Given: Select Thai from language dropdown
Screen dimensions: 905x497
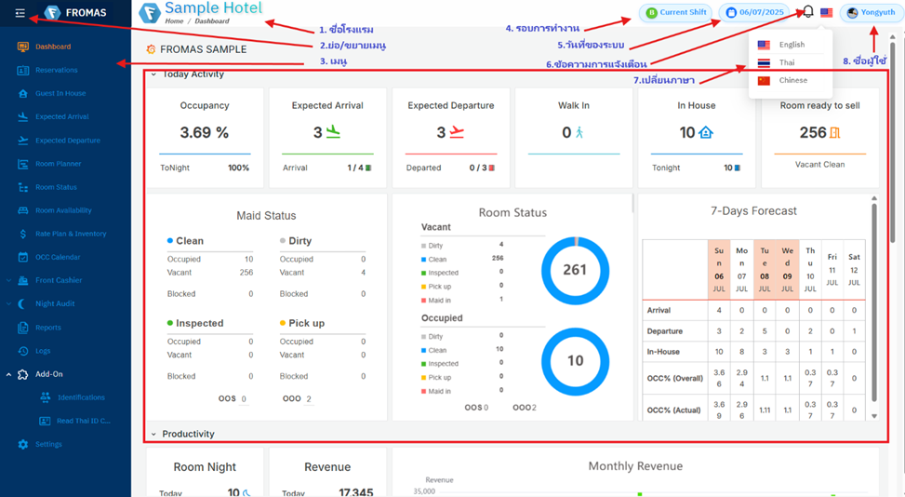Looking at the screenshot, I should coord(786,62).
